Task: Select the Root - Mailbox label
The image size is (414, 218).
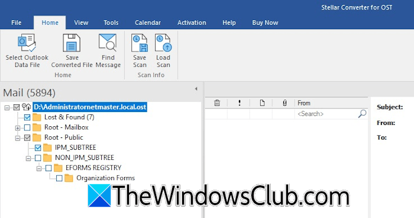Action: coord(66,127)
